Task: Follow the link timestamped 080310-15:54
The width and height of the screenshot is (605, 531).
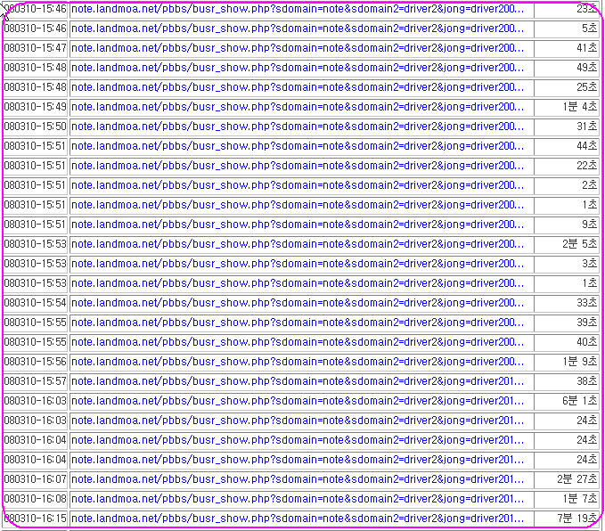Action: pyautogui.click(x=298, y=303)
